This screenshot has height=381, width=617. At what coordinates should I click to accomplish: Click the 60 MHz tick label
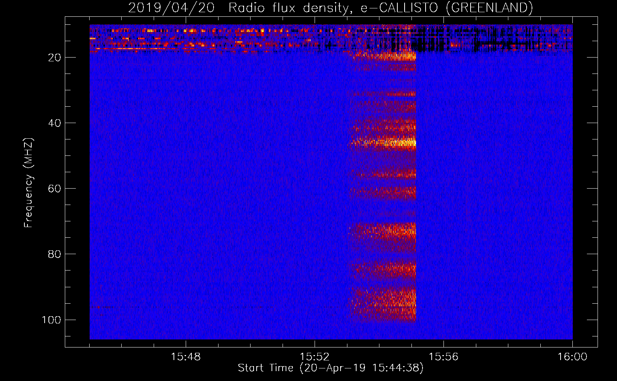[x=55, y=189]
